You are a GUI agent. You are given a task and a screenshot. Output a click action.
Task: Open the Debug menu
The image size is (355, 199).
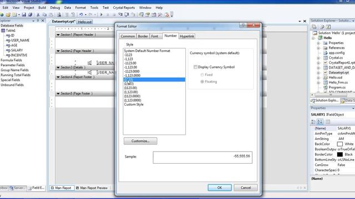[55, 8]
